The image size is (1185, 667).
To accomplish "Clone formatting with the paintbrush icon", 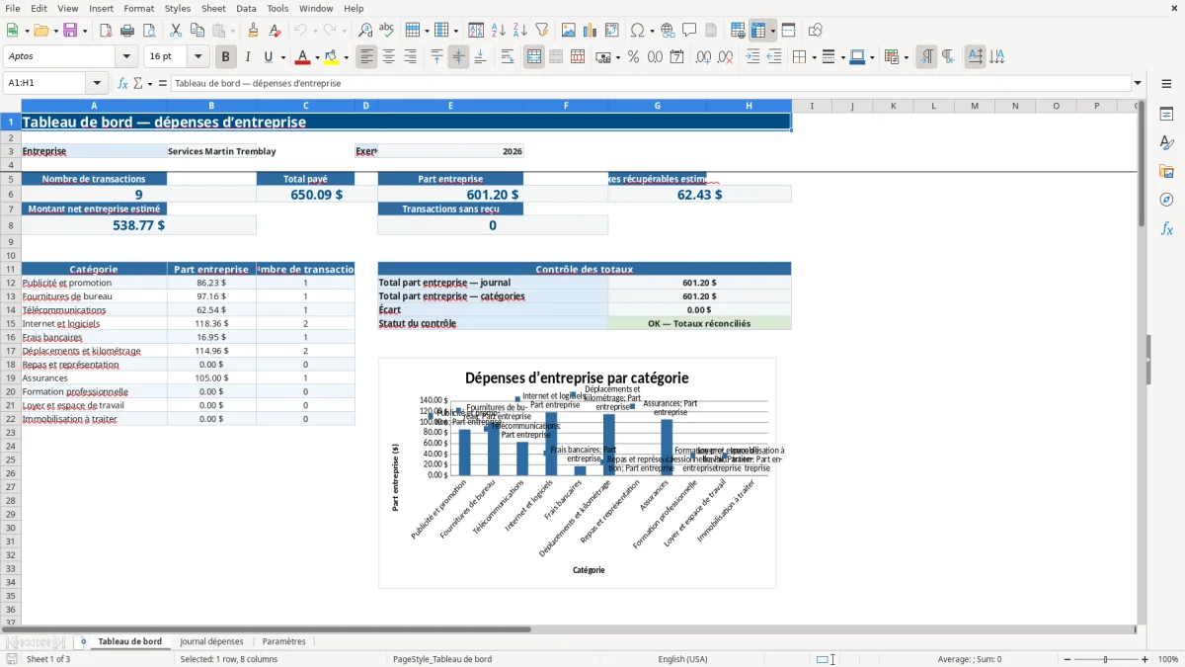I will (x=254, y=31).
